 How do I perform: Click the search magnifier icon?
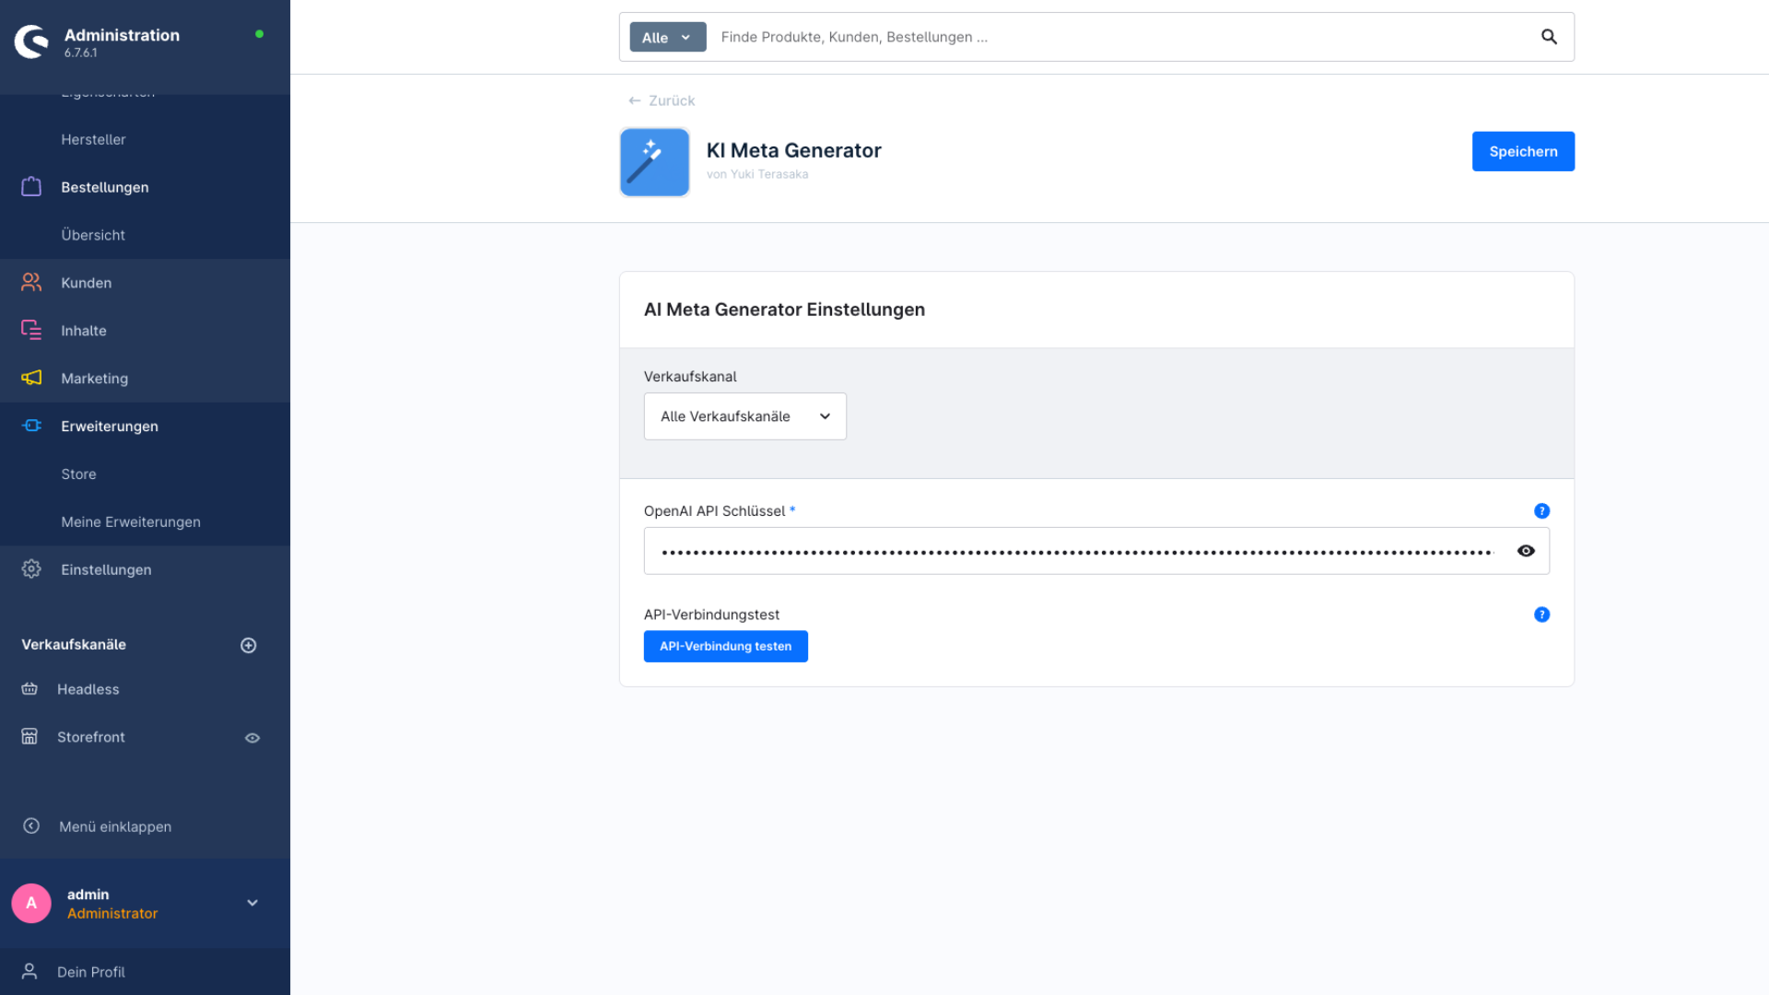(x=1549, y=37)
